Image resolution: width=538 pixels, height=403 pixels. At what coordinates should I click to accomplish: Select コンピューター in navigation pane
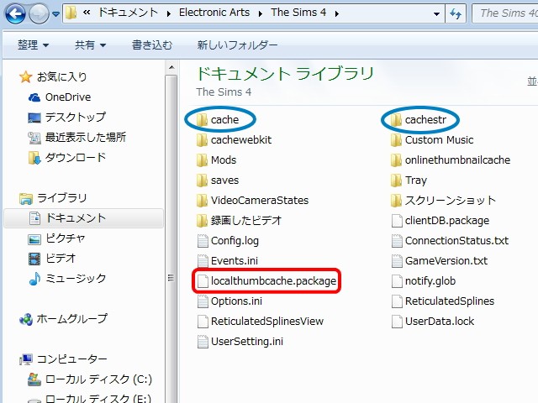pyautogui.click(x=63, y=359)
